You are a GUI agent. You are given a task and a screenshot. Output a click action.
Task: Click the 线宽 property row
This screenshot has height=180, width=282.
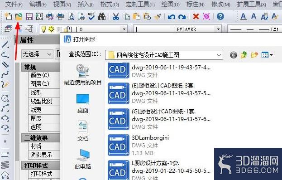[x=44, y=110]
